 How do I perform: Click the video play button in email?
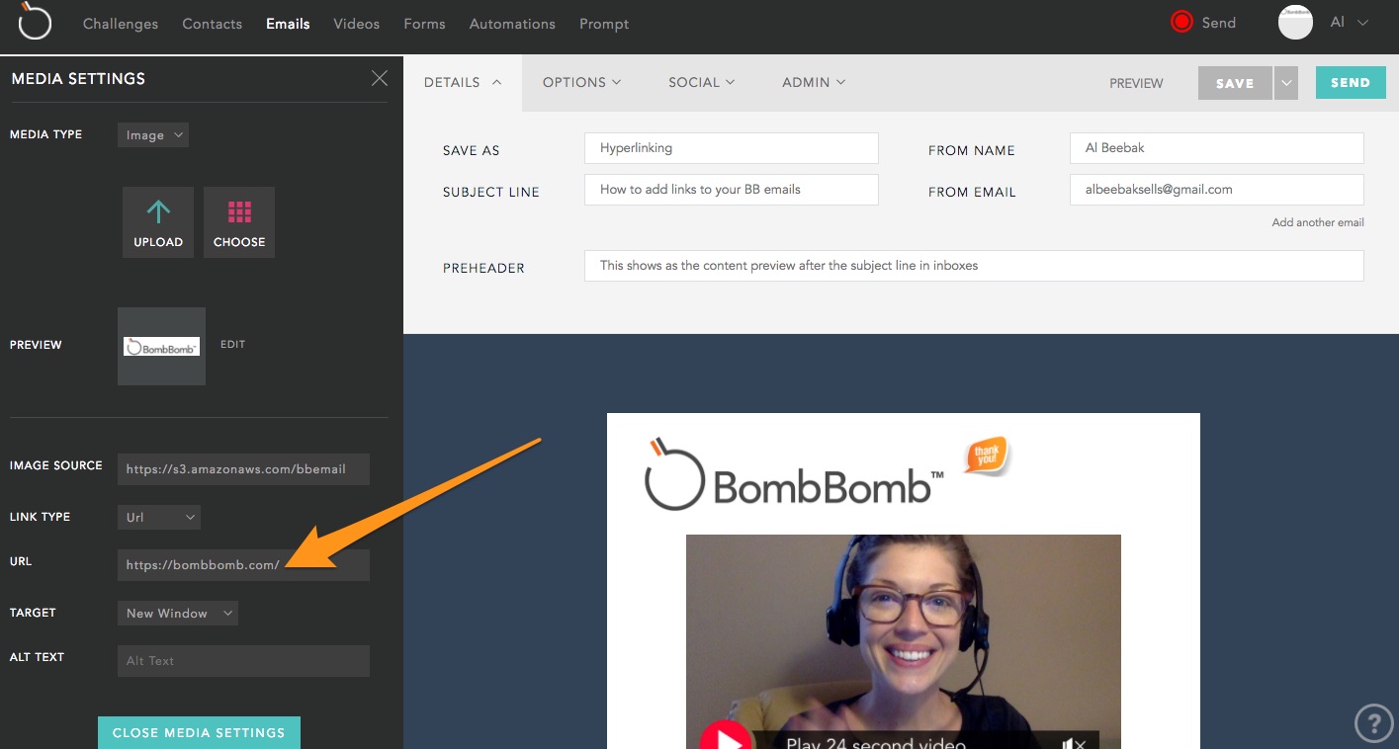pyautogui.click(x=727, y=737)
